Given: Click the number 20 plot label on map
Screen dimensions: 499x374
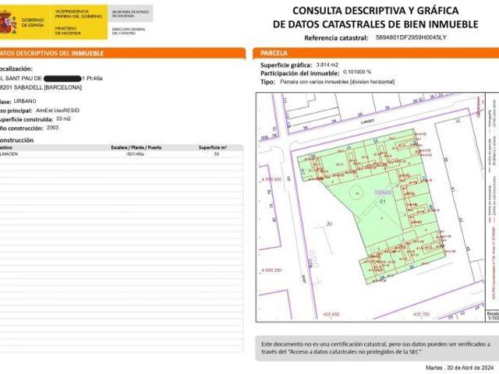Looking at the screenshot, I should point(329,224).
